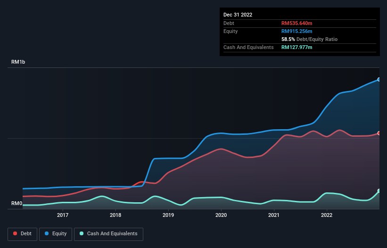Screen dimensions: 387x248
Task: Click the RM0 y-axis label
Action: (x=17, y=204)
